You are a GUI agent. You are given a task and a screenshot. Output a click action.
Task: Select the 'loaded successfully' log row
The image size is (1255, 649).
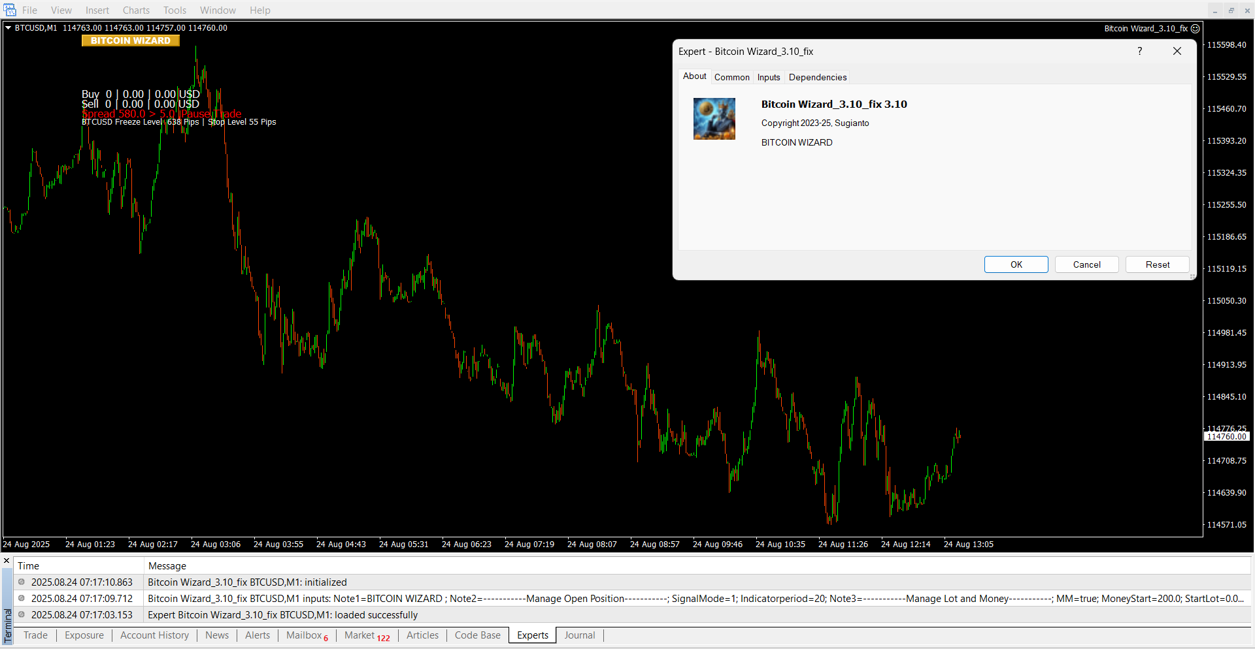(x=632, y=615)
